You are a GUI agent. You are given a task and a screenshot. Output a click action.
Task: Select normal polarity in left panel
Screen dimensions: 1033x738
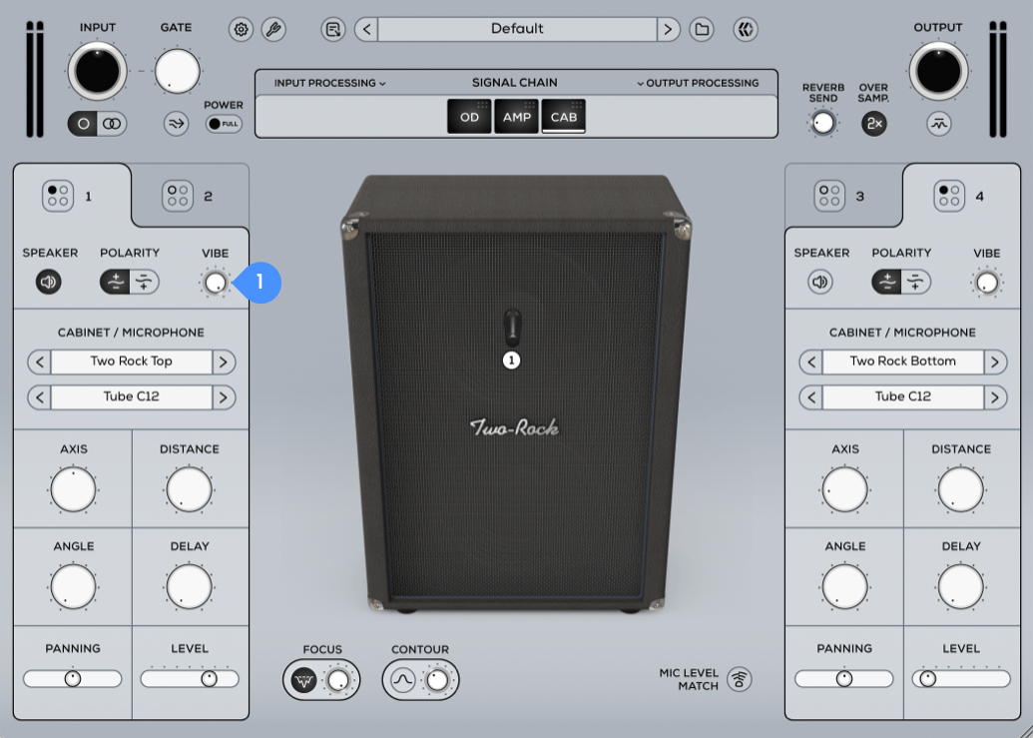pos(116,282)
